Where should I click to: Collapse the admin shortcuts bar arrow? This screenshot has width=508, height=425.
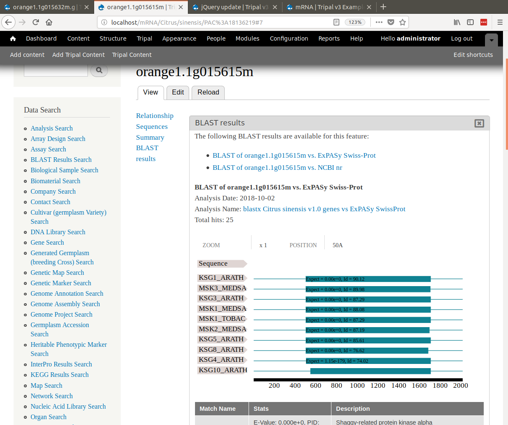[x=491, y=40]
